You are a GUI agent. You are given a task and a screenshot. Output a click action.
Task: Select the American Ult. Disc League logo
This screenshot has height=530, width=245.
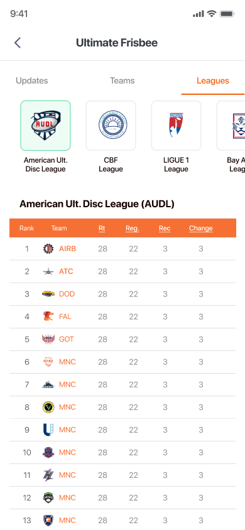(x=46, y=126)
